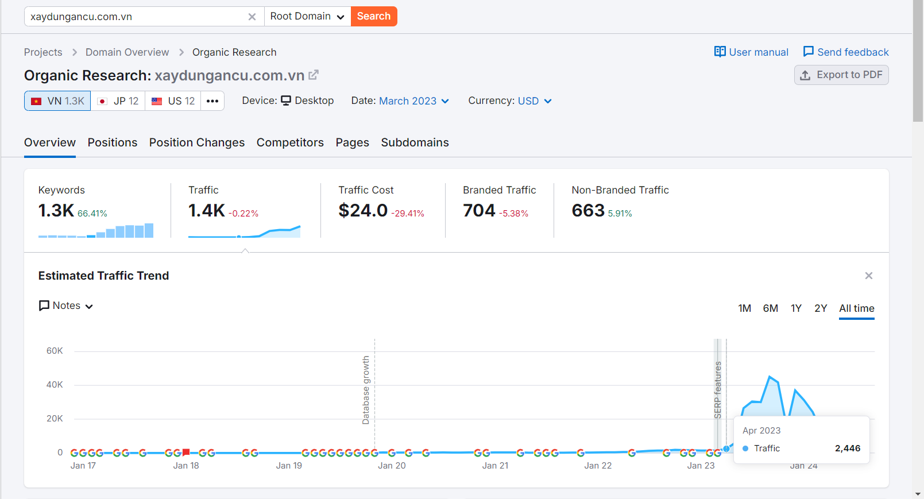Set chart range to 1M
Image resolution: width=924 pixels, height=499 pixels.
coord(745,308)
